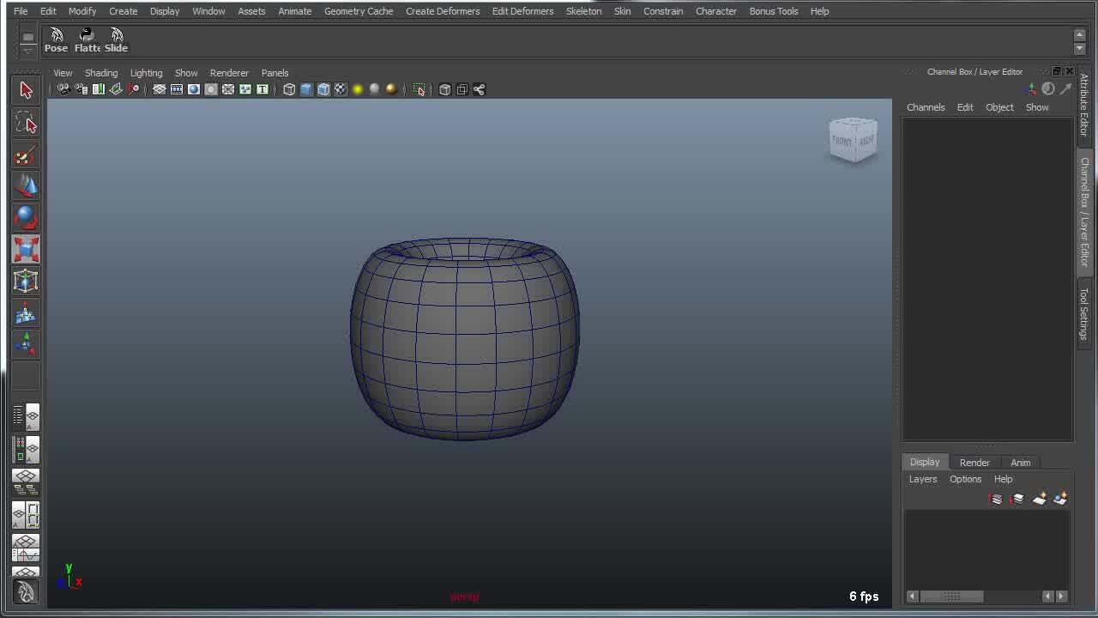
Task: Open the Attribute Editor side tab
Action: 1084,105
